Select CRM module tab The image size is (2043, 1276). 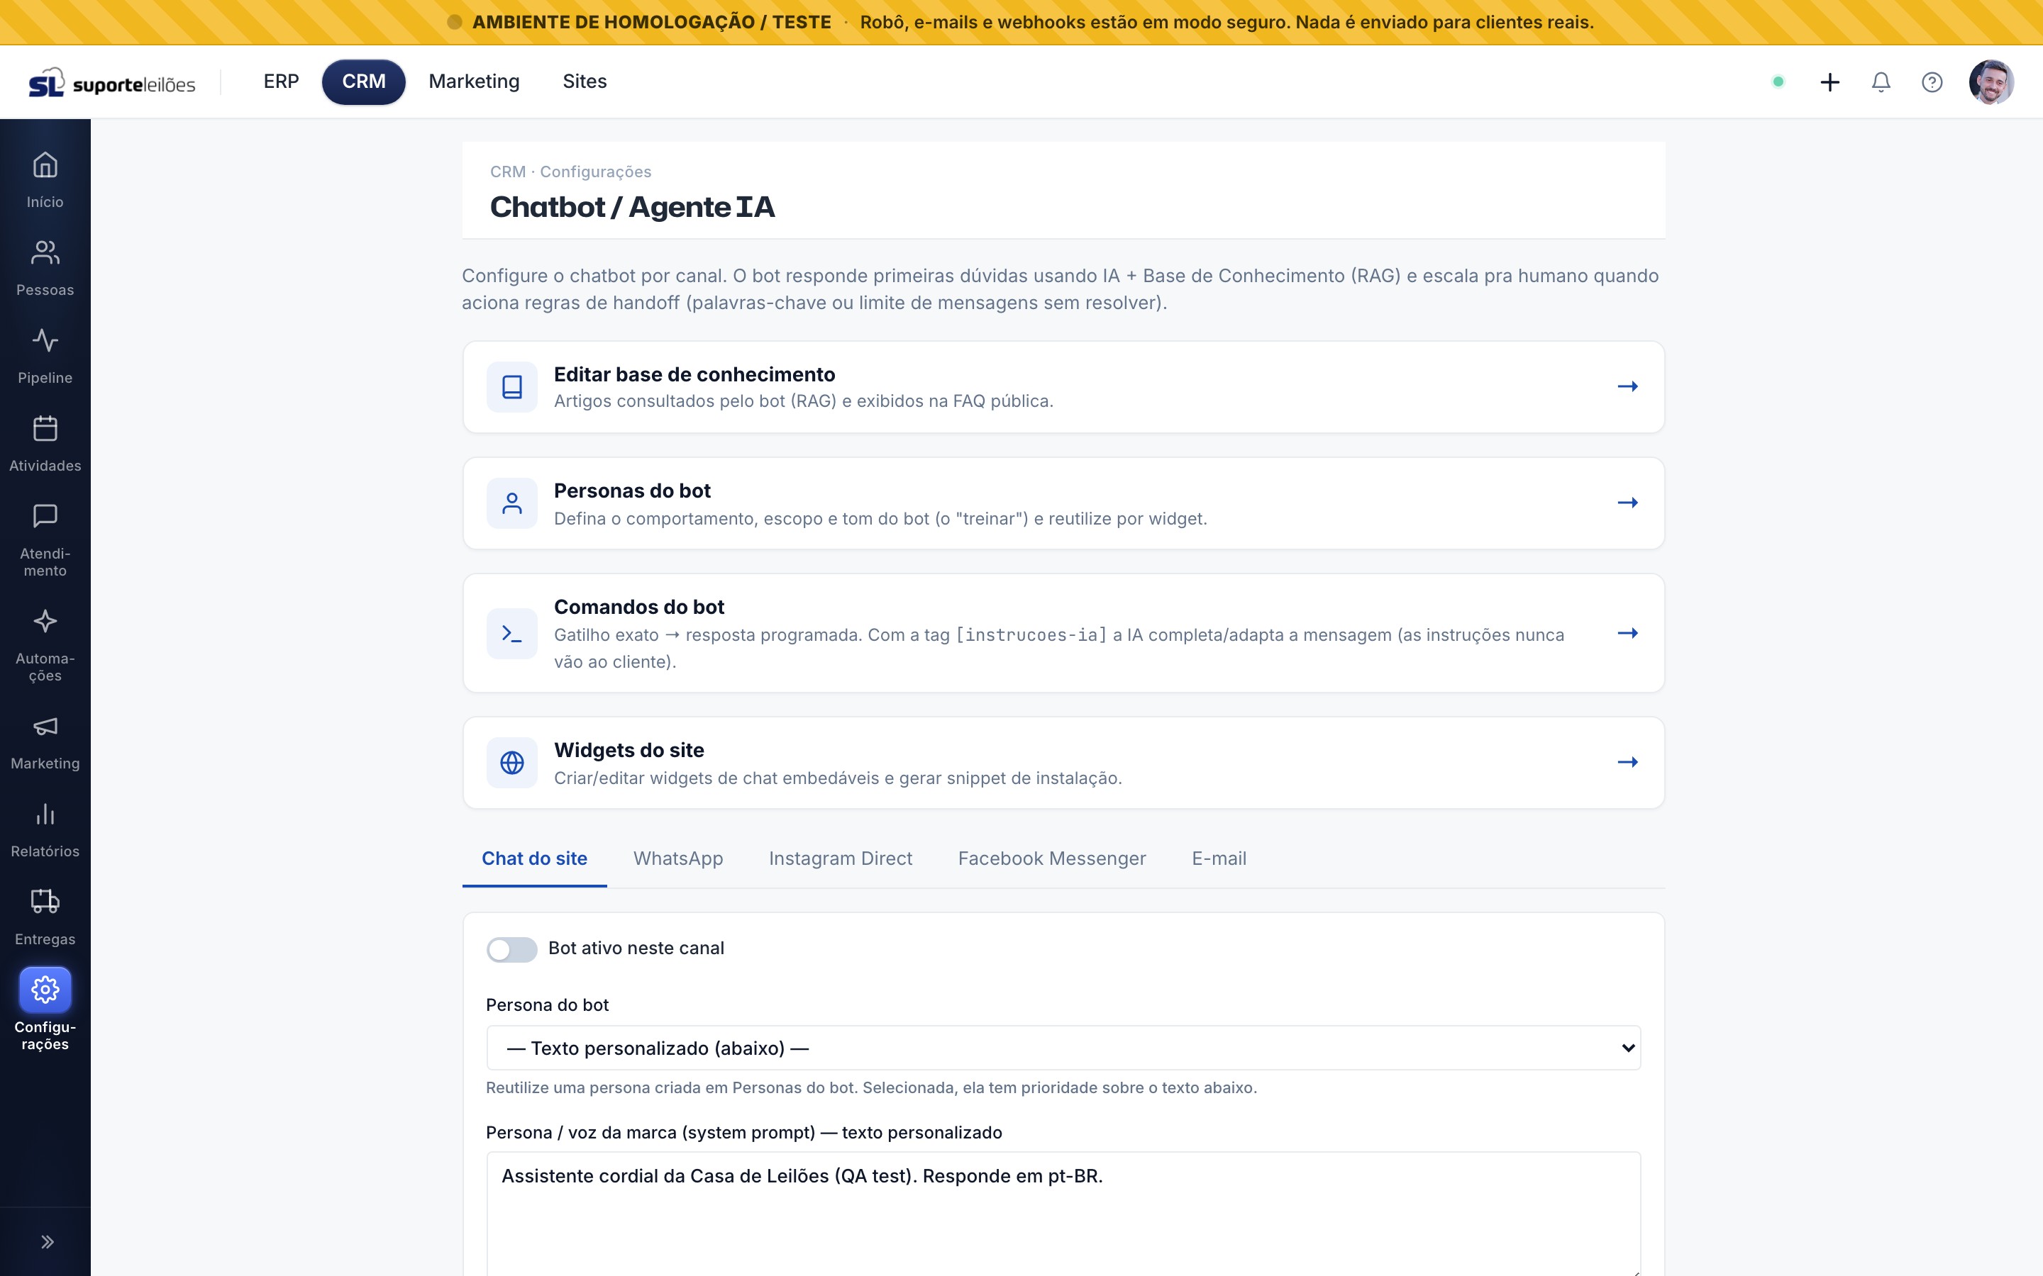pos(364,82)
